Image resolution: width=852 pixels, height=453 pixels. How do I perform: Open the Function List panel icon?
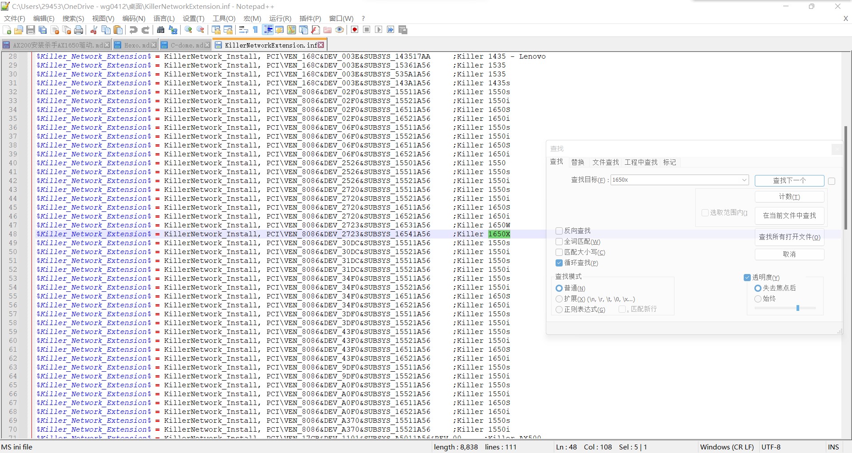[x=316, y=30]
